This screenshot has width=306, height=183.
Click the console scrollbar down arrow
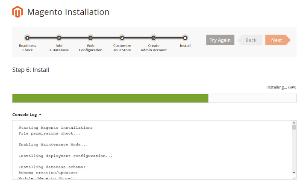coord(294,172)
